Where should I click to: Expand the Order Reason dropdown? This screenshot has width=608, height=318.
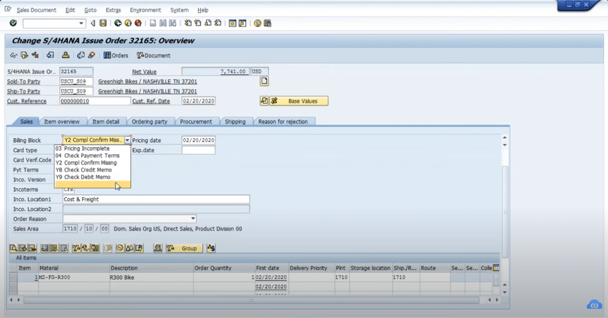[193, 219]
